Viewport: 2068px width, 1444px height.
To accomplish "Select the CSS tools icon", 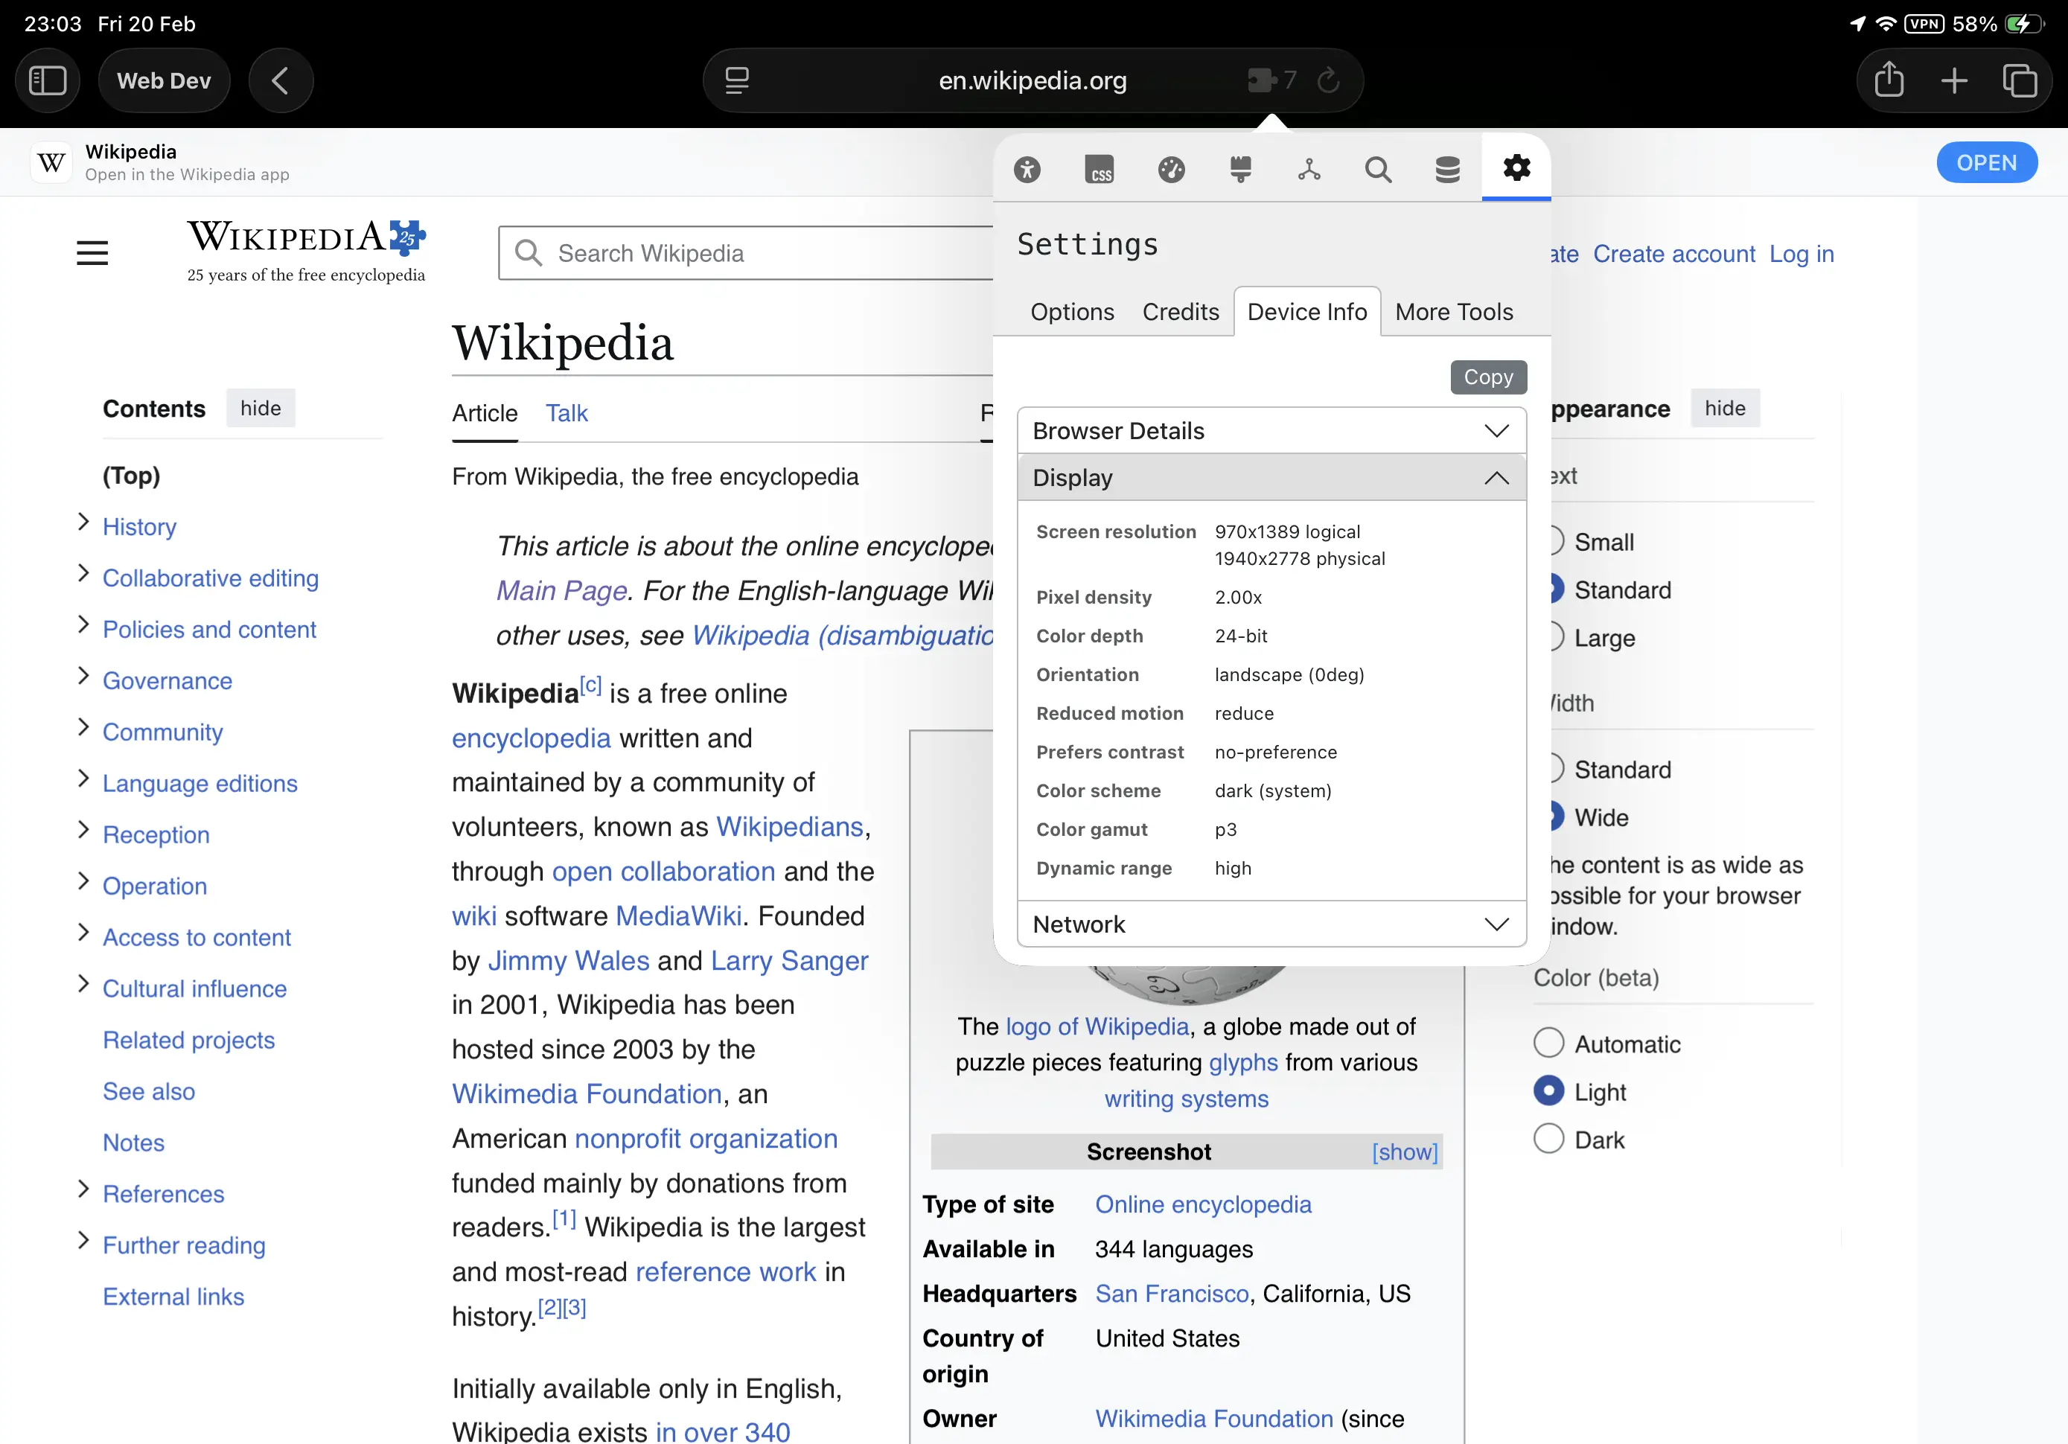I will [x=1100, y=170].
